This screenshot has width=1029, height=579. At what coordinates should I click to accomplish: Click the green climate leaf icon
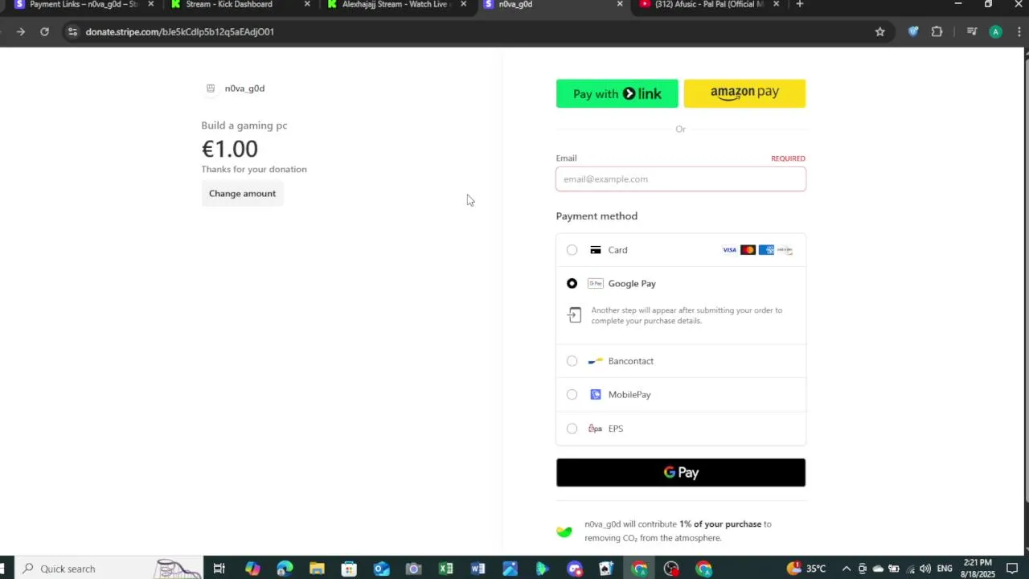564,532
